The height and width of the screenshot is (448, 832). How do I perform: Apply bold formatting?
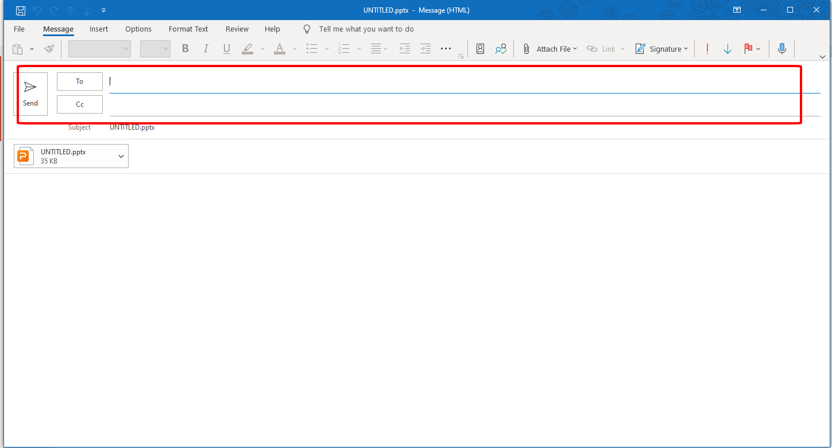point(185,48)
